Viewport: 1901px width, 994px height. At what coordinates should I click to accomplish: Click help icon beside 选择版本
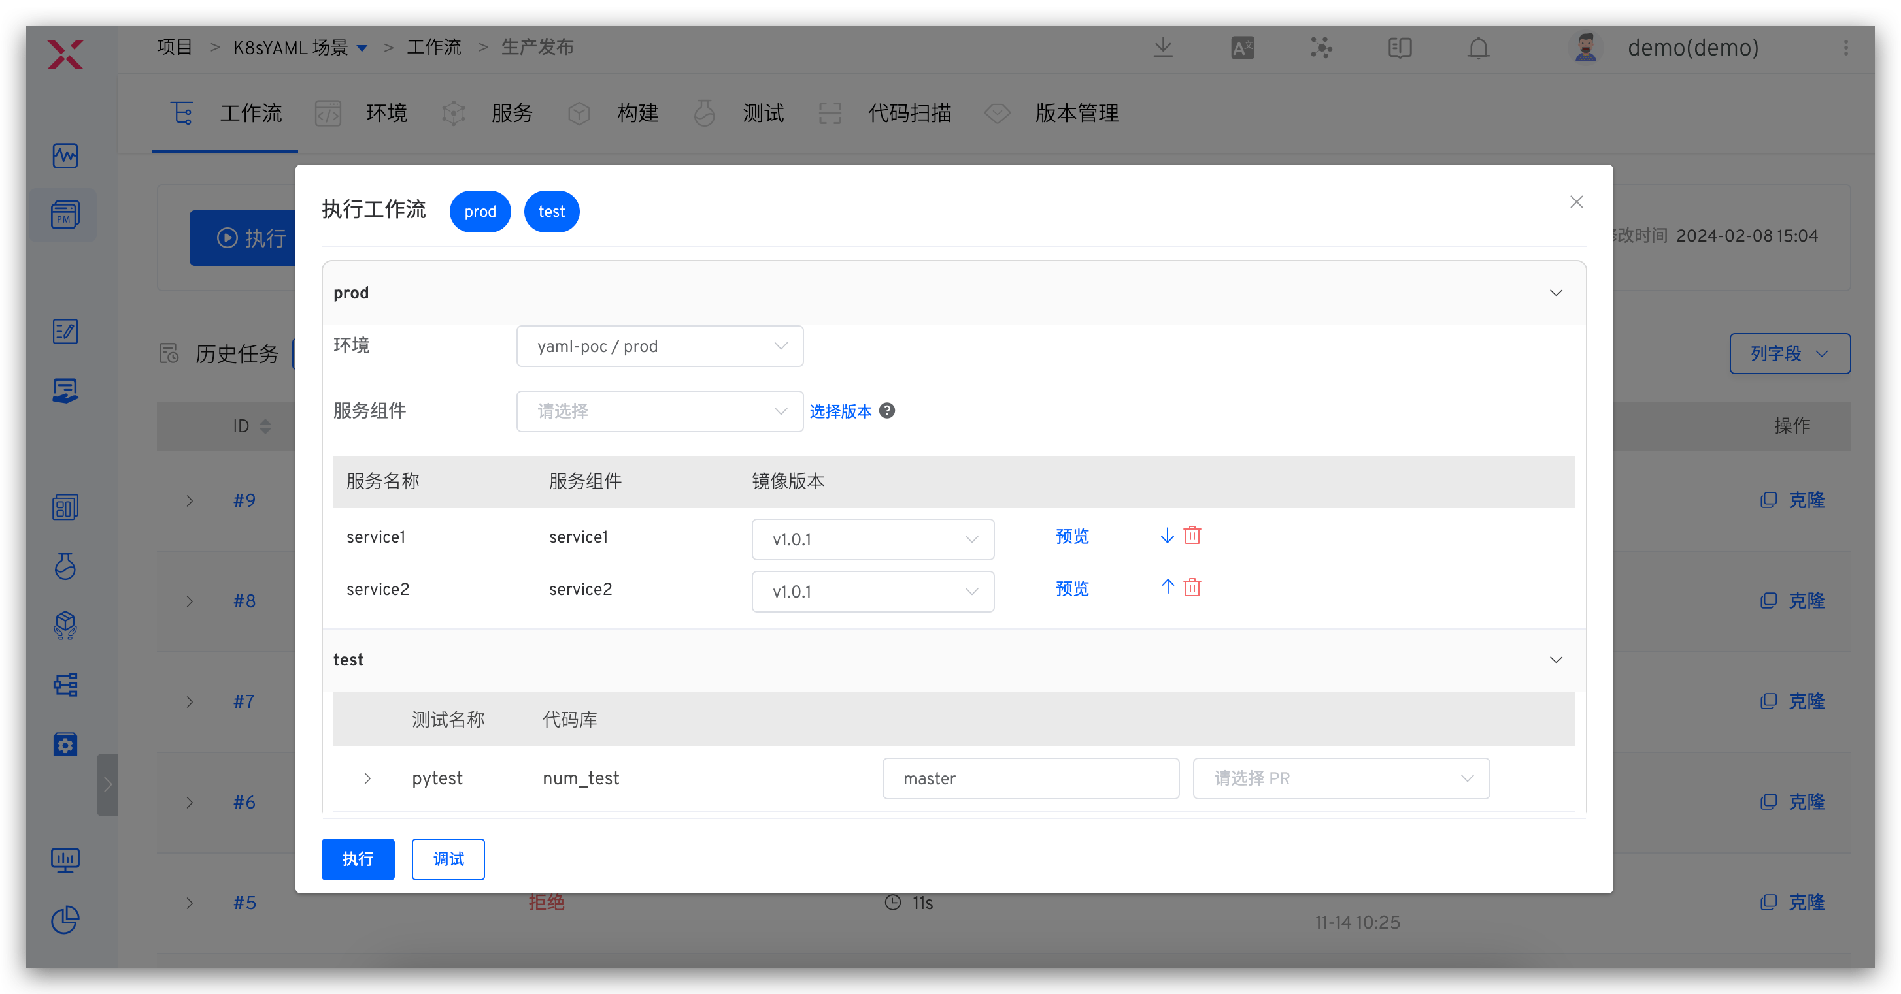coord(887,411)
